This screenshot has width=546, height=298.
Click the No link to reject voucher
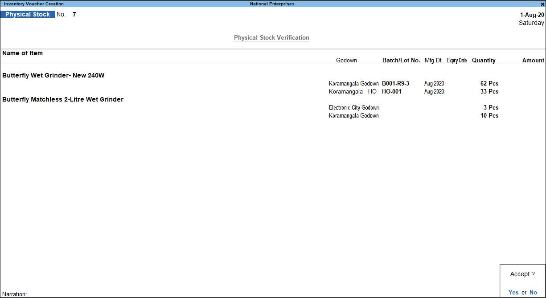[x=533, y=292]
